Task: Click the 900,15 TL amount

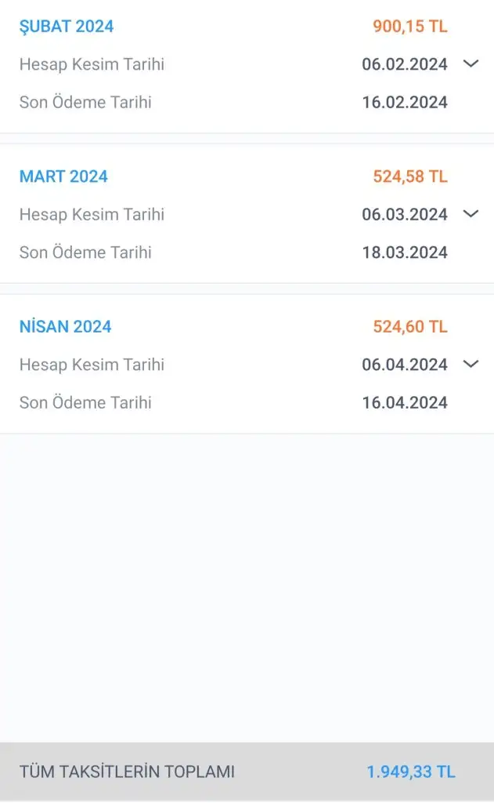Action: point(410,27)
